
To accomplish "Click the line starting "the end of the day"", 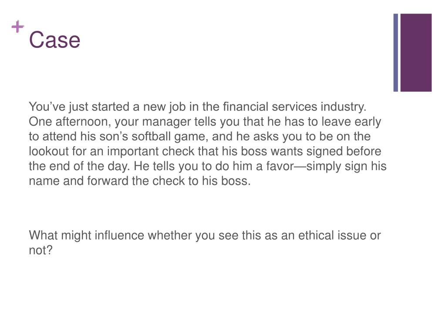I will click(208, 166).
